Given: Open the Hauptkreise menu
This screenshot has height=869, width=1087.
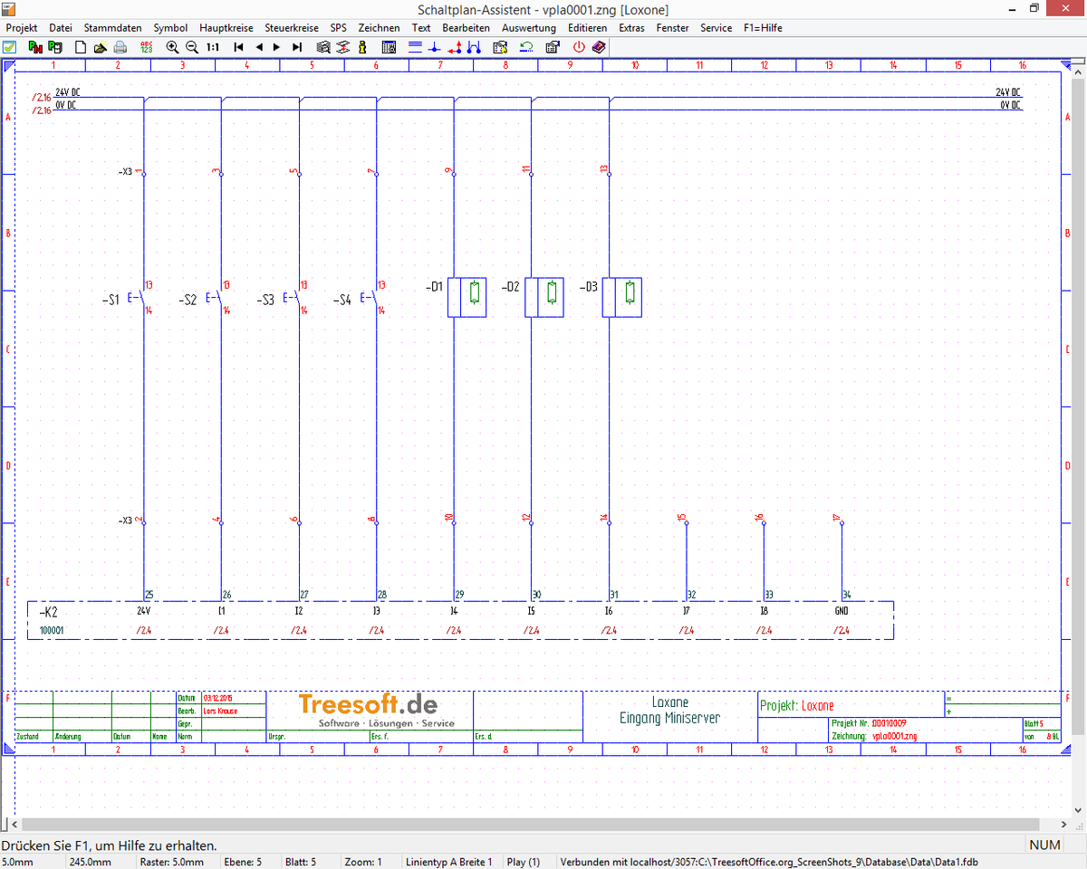Looking at the screenshot, I should [x=226, y=28].
